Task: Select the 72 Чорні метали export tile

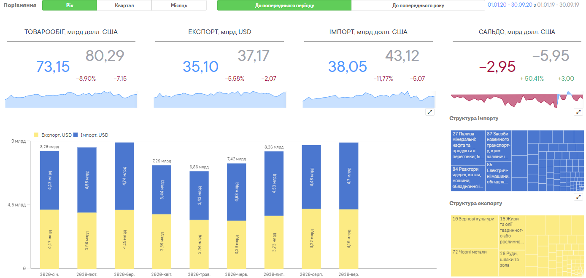Action: pyautogui.click(x=475, y=262)
